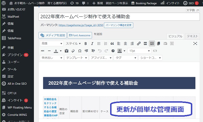
Task: Click パーマリンク構造を変更 button
Action: coord(119,25)
